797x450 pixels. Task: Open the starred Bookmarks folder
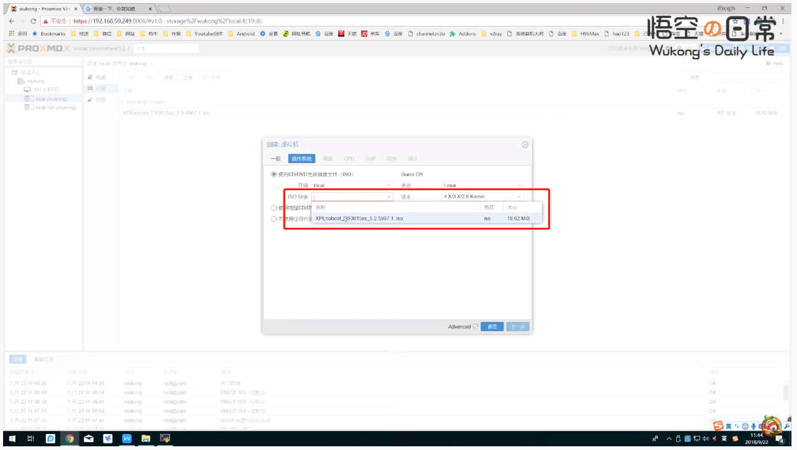tap(49, 34)
